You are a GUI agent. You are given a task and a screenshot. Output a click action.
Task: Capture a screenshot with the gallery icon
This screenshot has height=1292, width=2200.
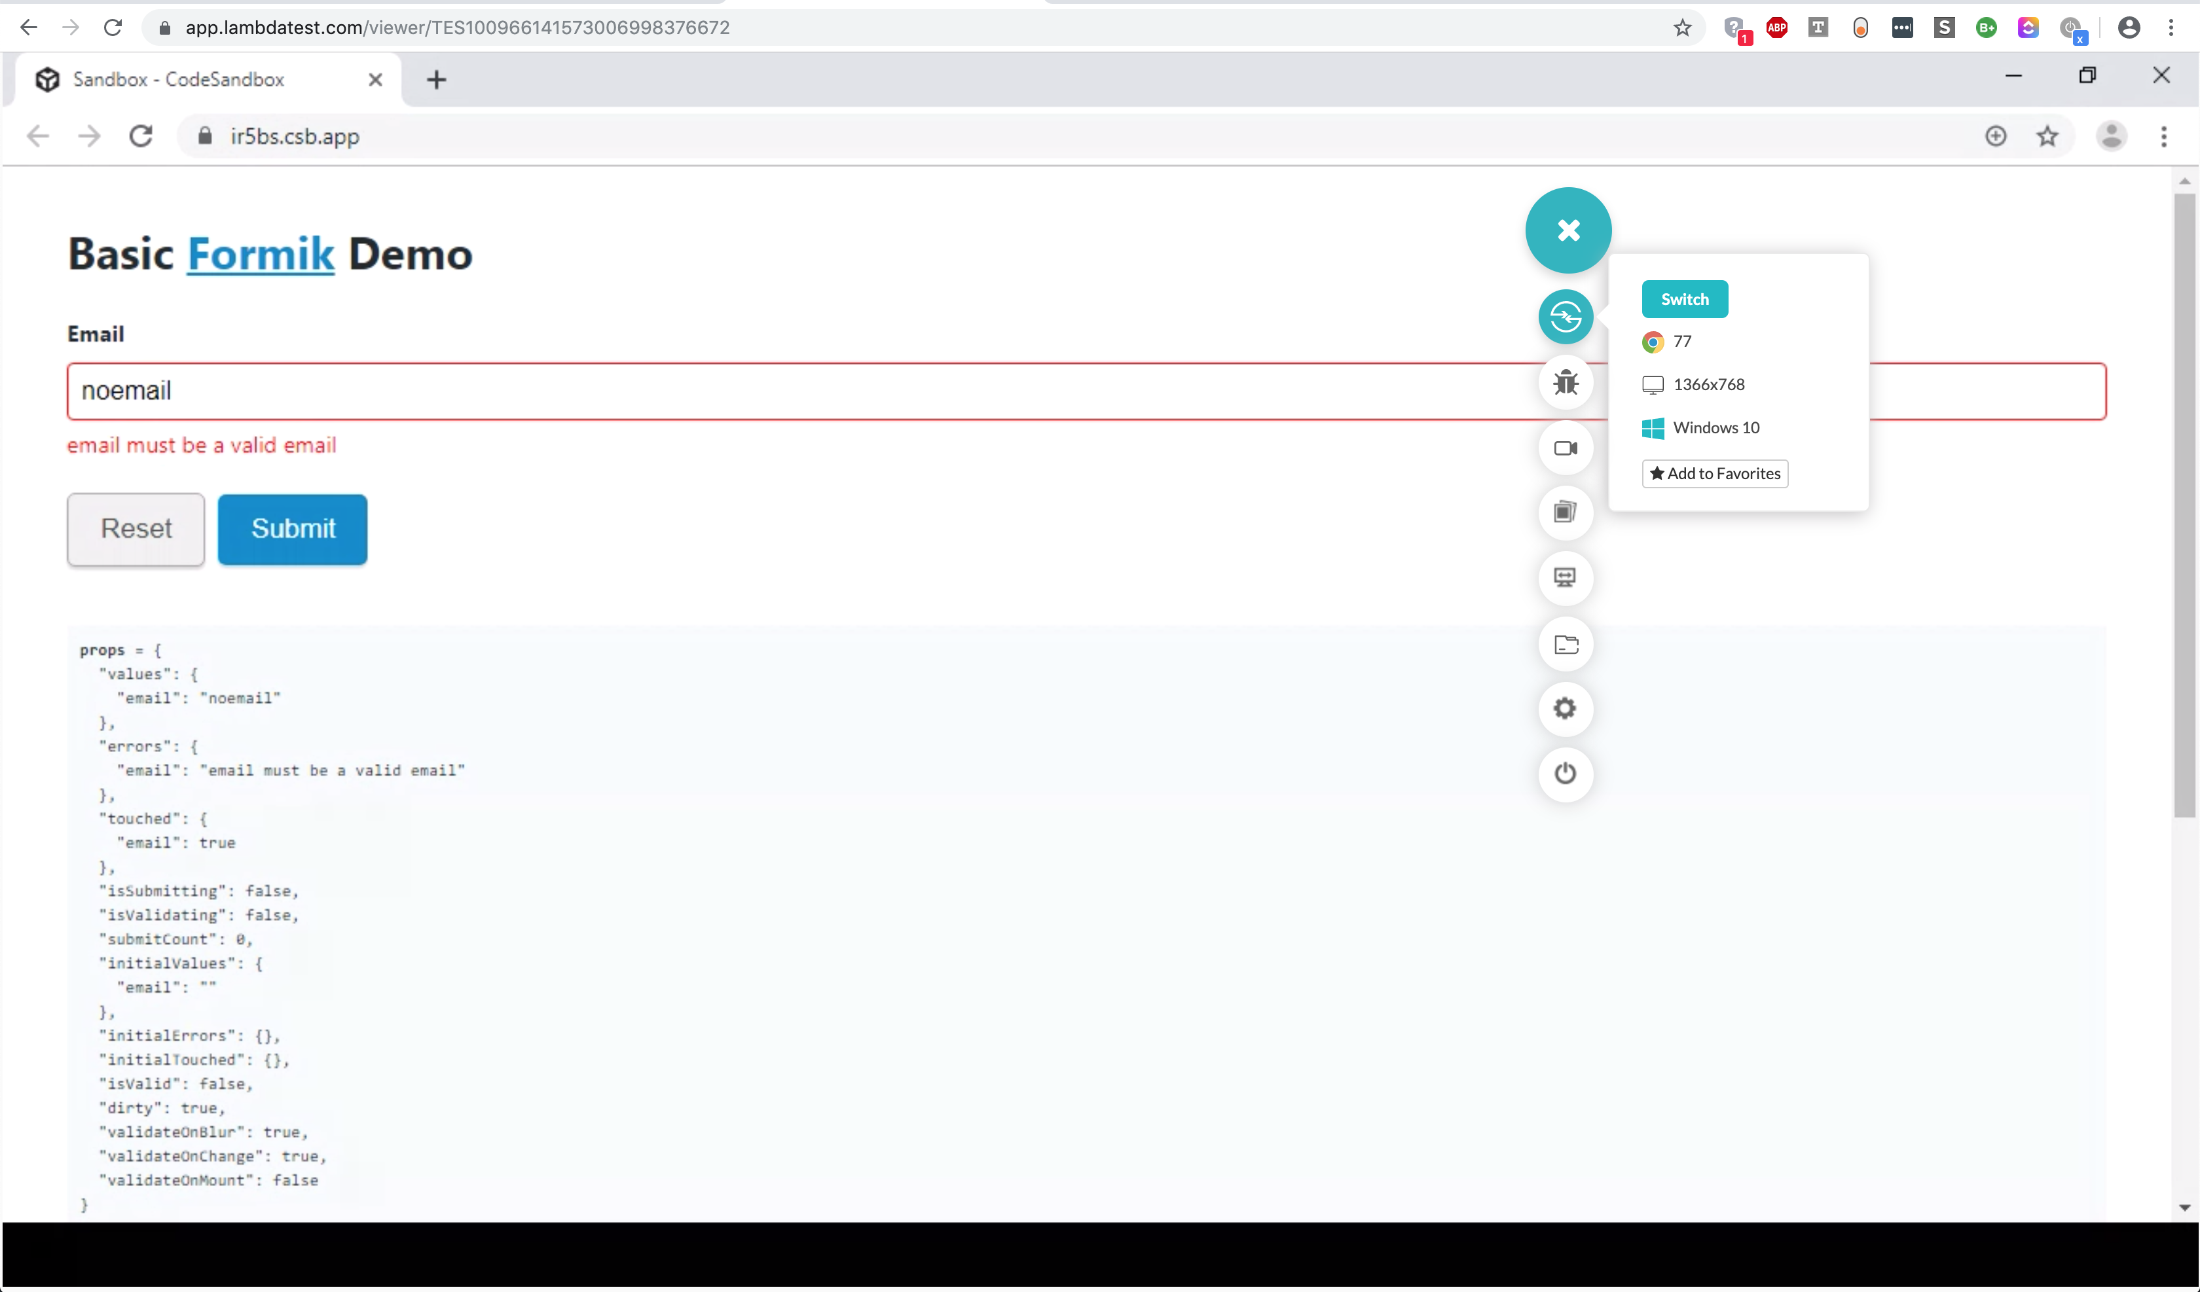click(x=1566, y=512)
